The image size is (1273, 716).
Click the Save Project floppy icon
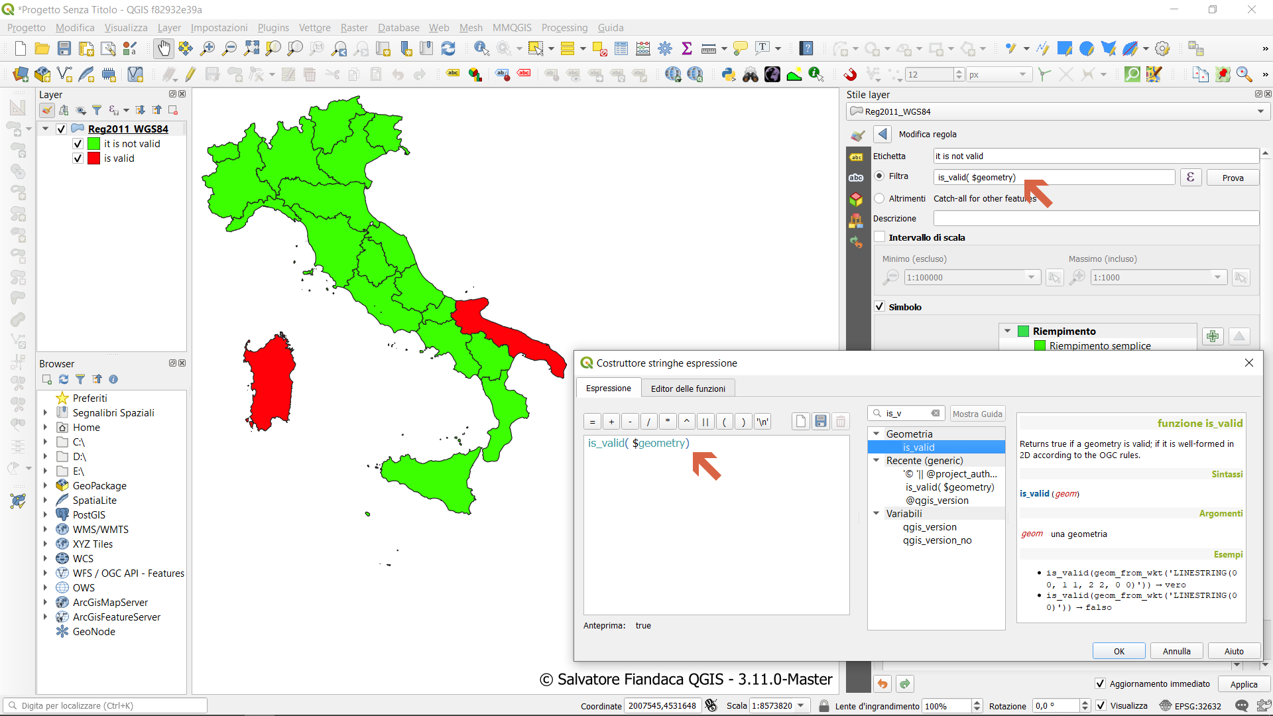[x=64, y=48]
